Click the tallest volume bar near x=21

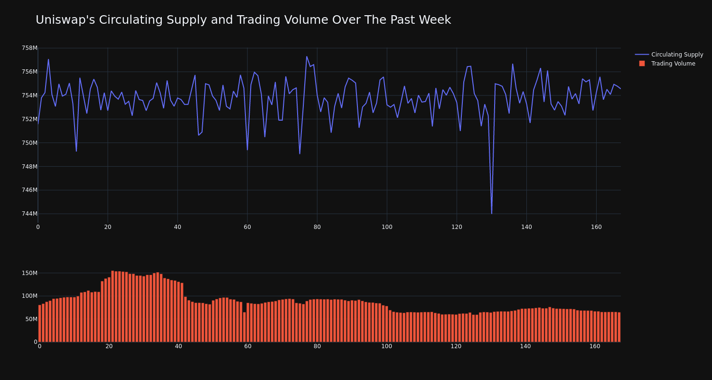tap(112, 306)
